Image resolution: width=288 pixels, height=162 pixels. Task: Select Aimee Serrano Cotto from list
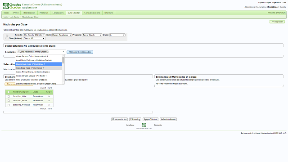pyautogui.click(x=39, y=56)
